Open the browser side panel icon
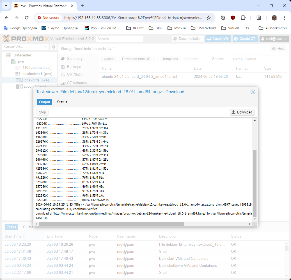This screenshot has height=280, width=291. coord(259,18)
